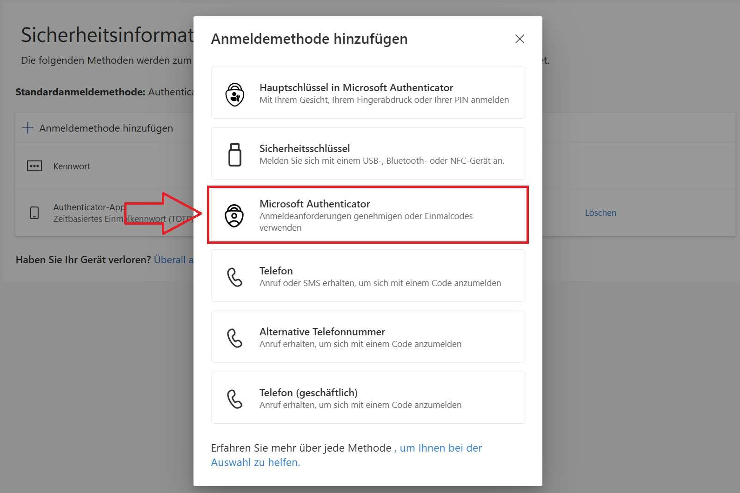Click the Kennwort password dots icon

[34, 166]
